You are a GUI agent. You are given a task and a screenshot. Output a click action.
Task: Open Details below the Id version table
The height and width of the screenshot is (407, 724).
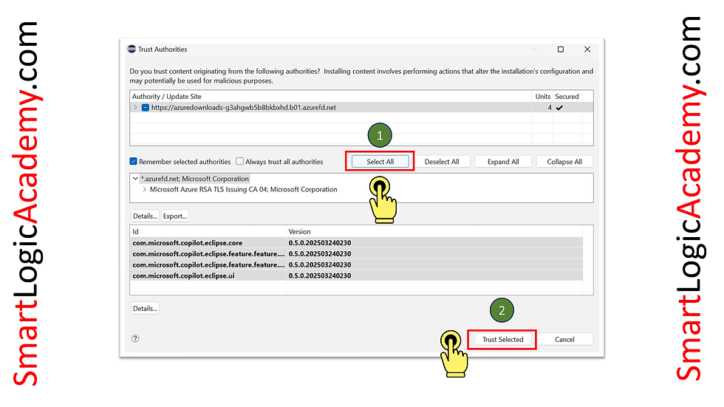145,308
